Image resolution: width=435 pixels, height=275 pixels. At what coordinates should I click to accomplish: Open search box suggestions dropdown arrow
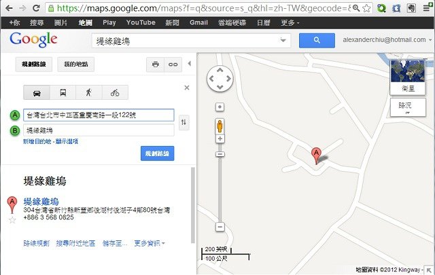283,41
